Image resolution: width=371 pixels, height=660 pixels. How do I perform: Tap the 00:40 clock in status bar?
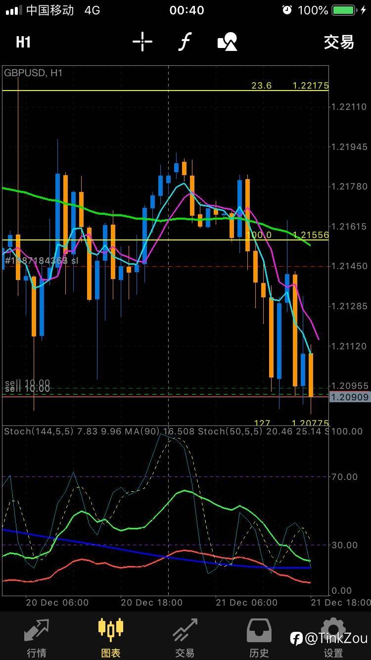(x=186, y=10)
